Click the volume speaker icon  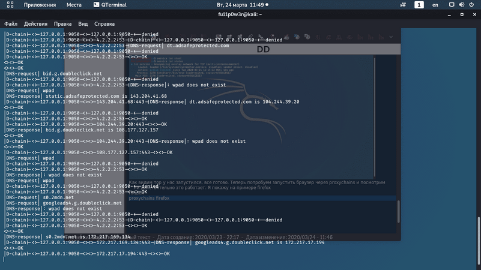(x=461, y=5)
